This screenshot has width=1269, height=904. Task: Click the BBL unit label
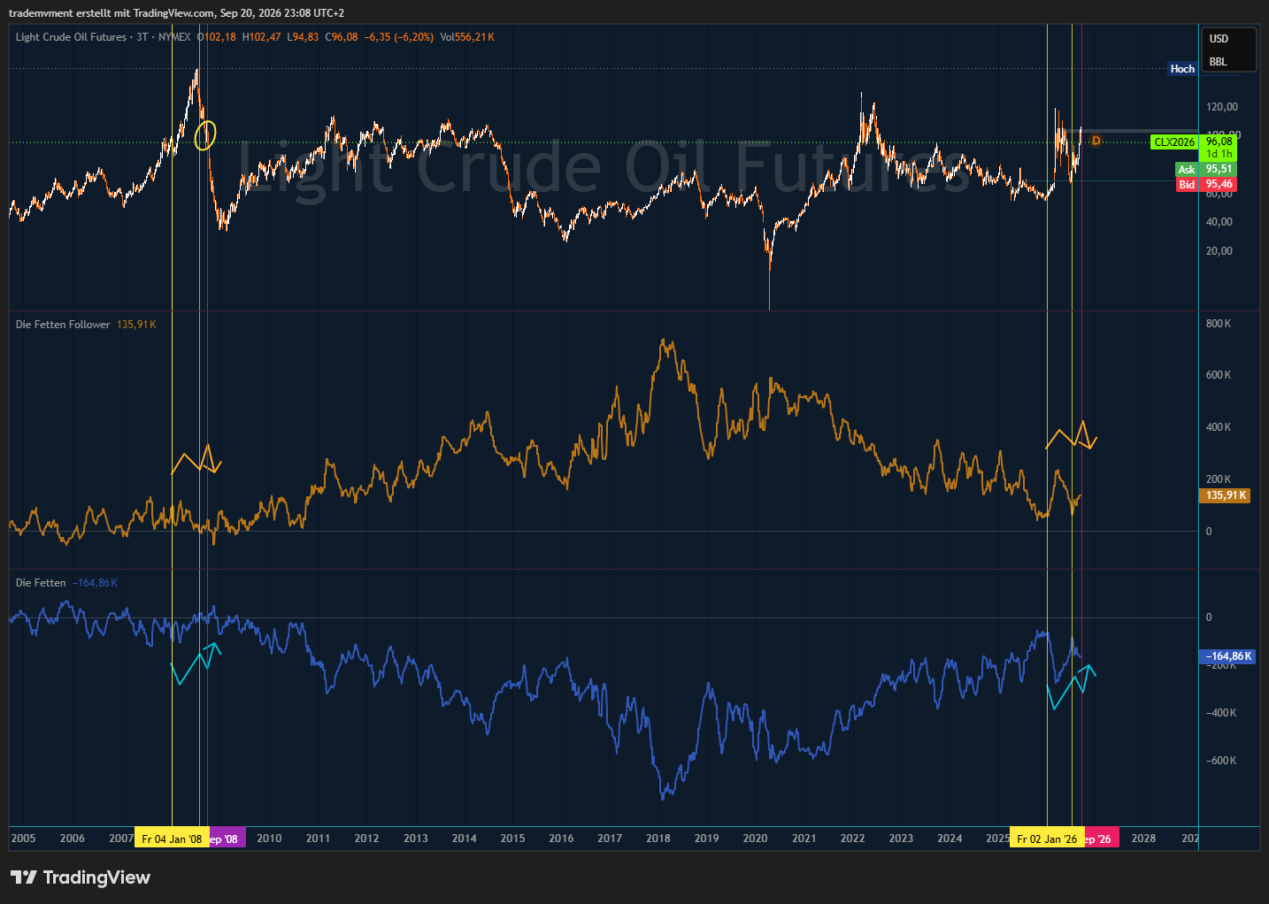tap(1218, 62)
